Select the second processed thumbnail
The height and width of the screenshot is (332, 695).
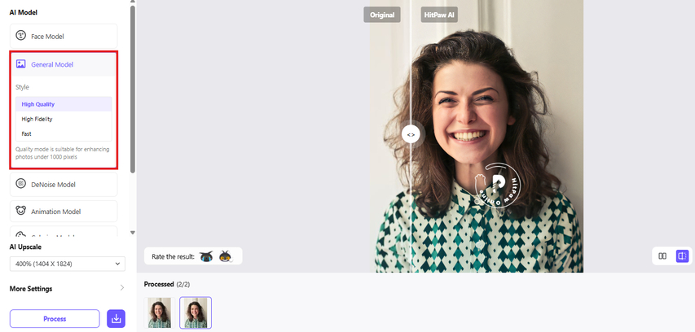click(x=196, y=313)
